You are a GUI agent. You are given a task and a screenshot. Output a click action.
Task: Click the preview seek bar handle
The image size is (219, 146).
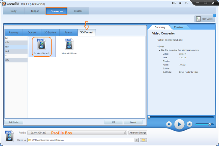[x=149, y=117]
